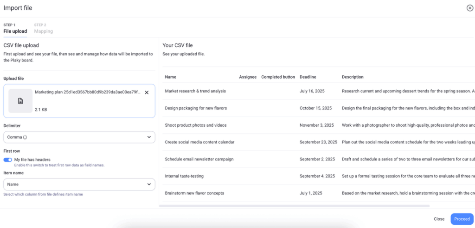Select the Design packaging for new flavors cell
The image size is (475, 228).
tap(196, 108)
